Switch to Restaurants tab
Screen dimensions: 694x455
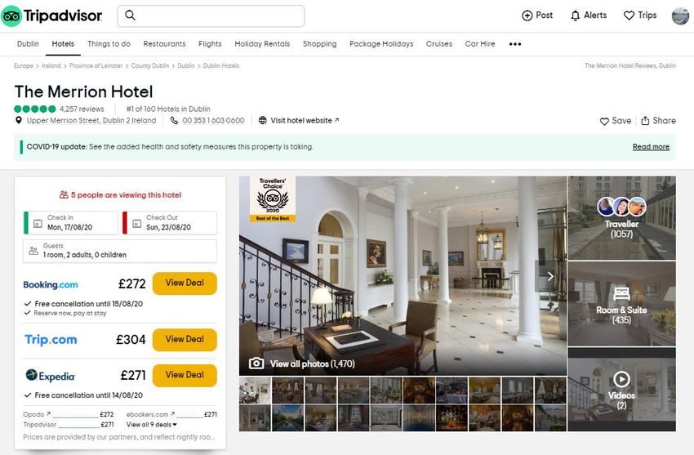[x=164, y=44]
